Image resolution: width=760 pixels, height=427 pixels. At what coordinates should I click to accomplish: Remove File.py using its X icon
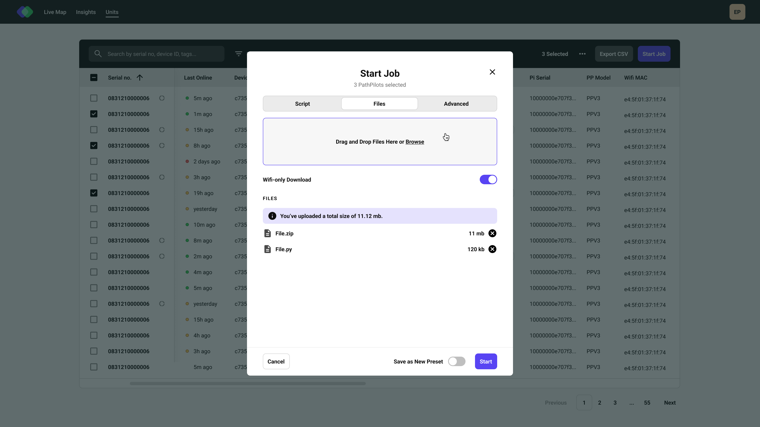pos(492,249)
